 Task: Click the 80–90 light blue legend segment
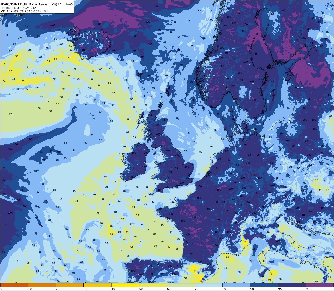(x=236, y=285)
